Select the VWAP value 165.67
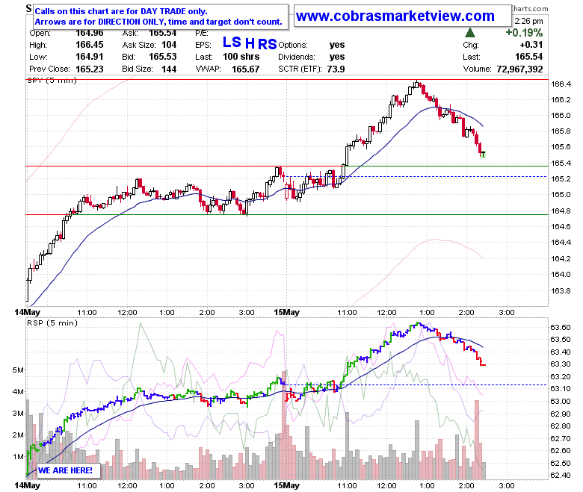The width and height of the screenshot is (583, 492). click(245, 69)
